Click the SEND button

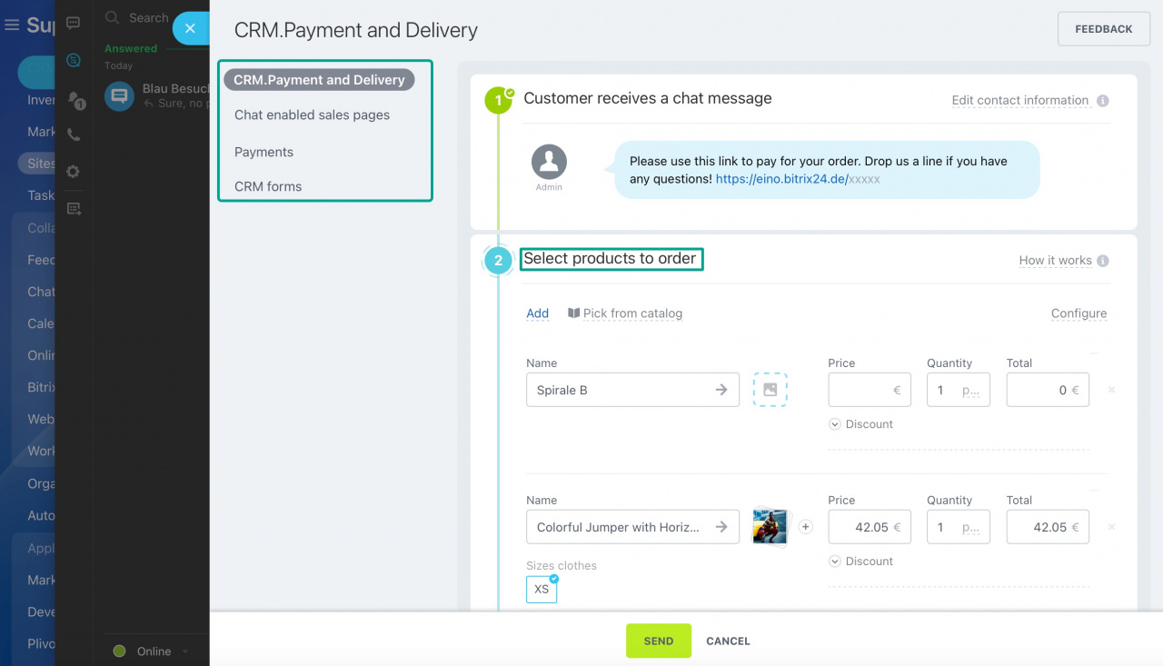pos(658,641)
